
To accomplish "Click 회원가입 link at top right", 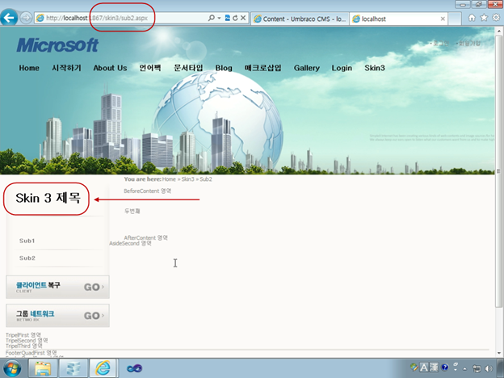I will pos(468,43).
